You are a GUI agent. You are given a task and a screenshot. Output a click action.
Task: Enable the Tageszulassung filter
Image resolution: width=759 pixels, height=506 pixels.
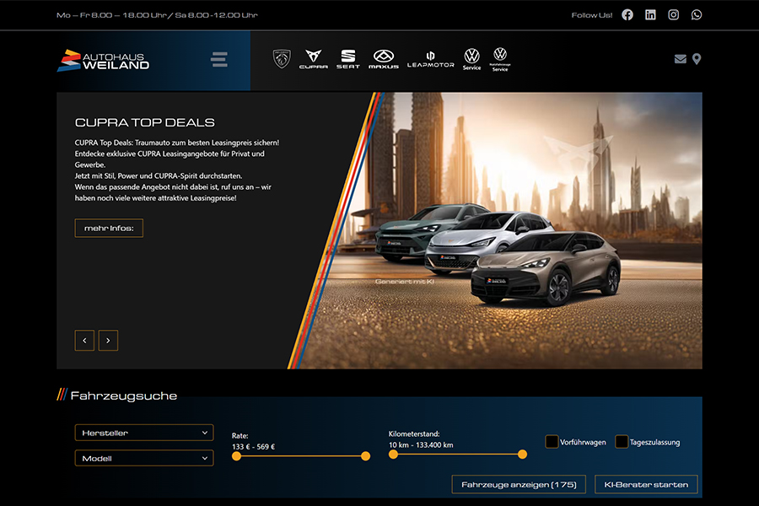pos(622,440)
